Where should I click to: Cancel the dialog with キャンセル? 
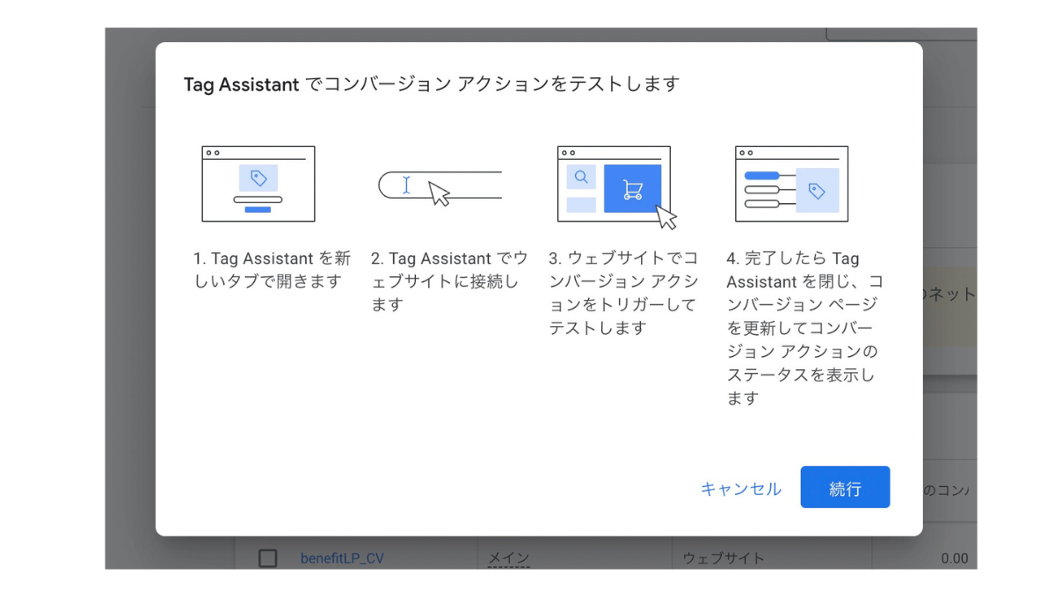pos(740,489)
